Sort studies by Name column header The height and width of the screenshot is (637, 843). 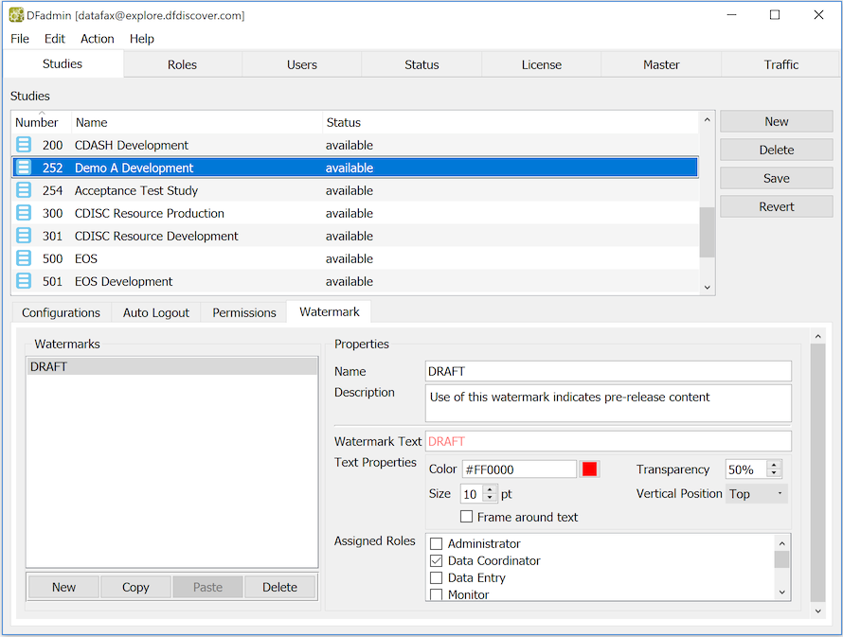coord(197,122)
